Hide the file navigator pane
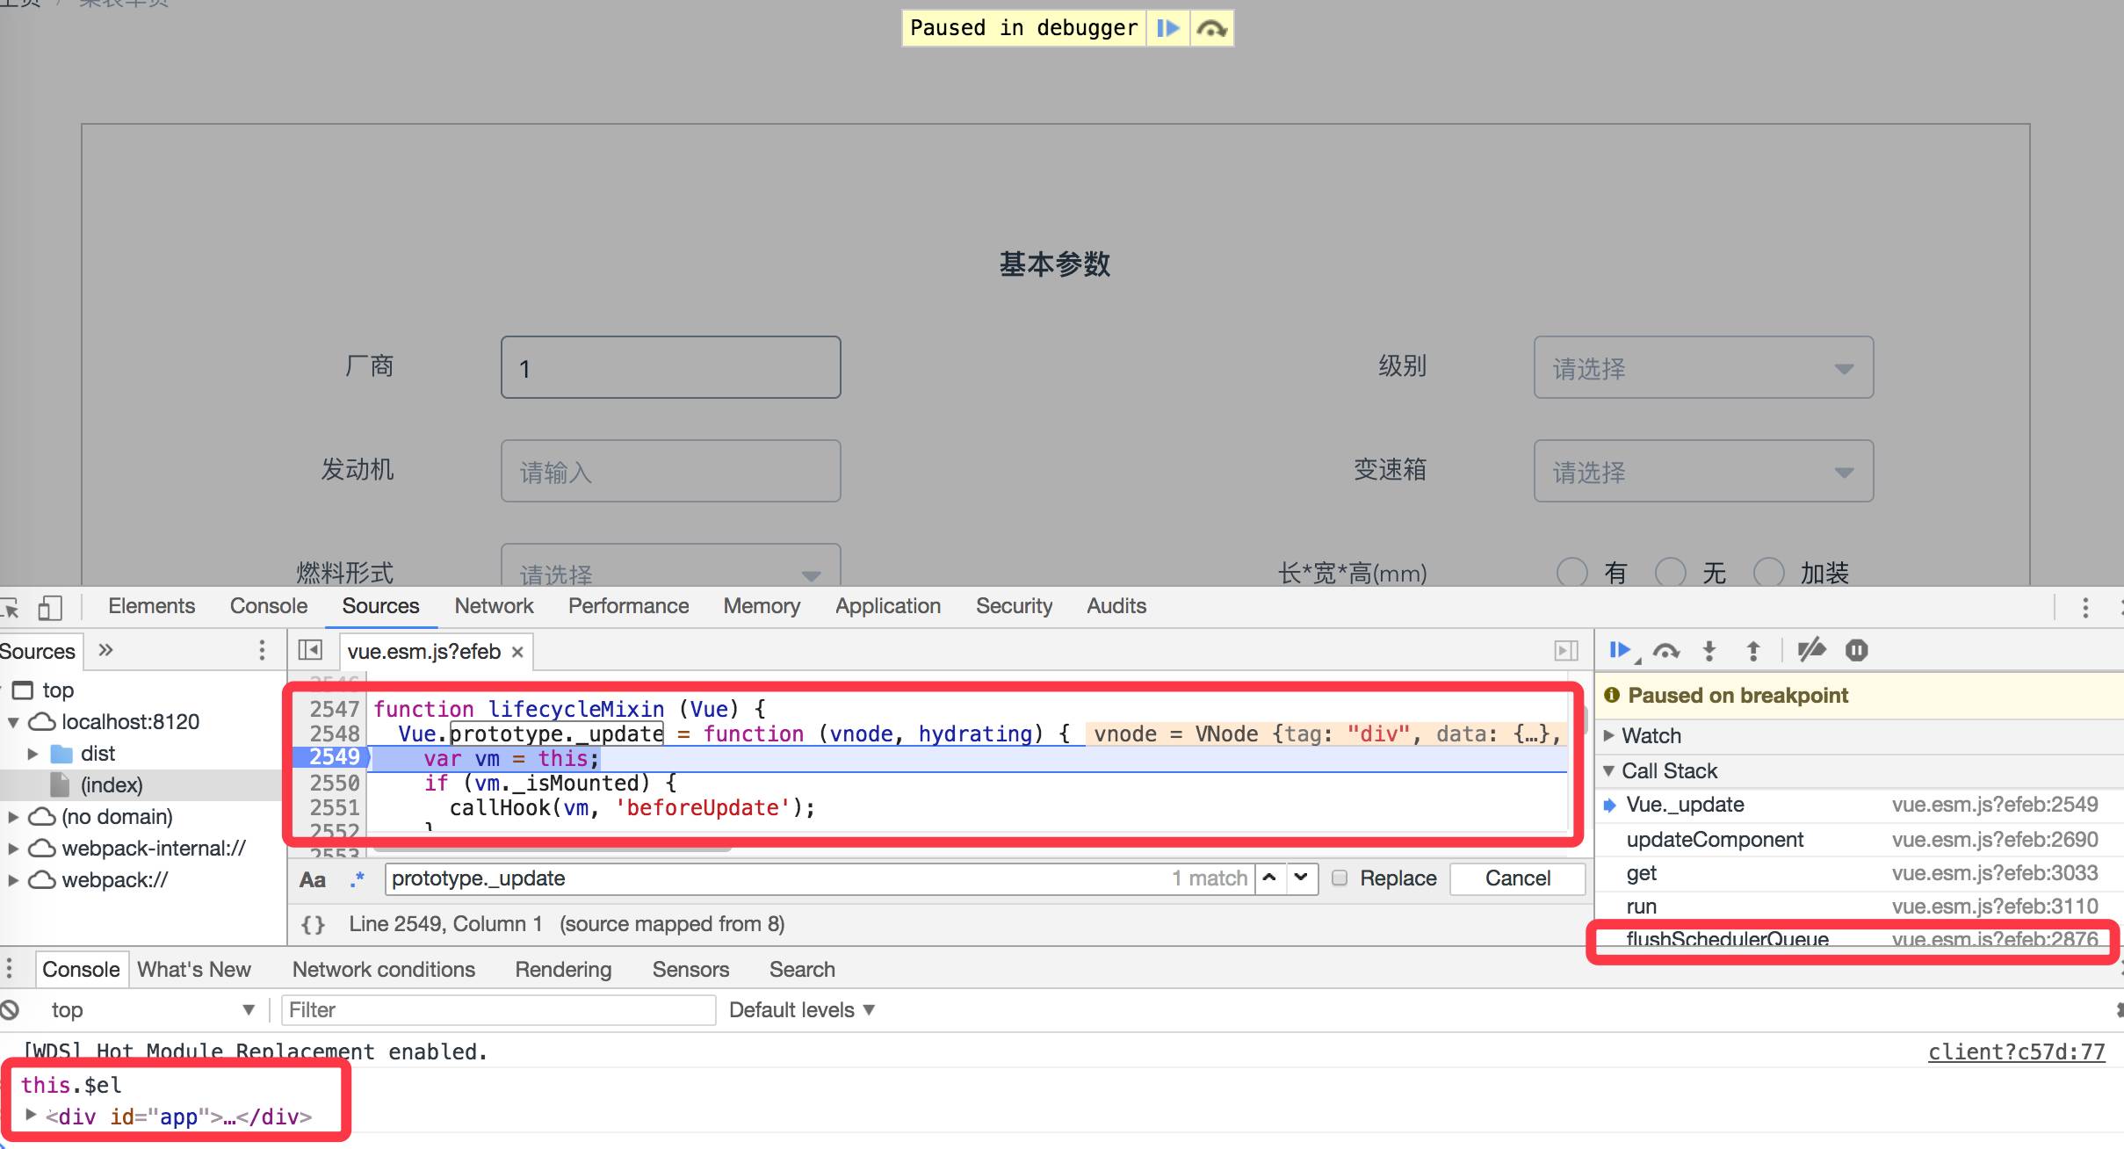Image resolution: width=2124 pixels, height=1149 pixels. 309,650
